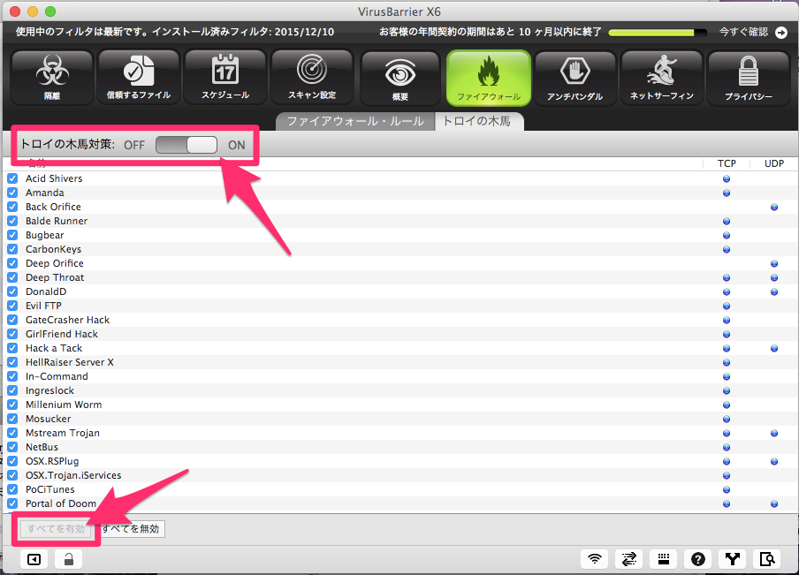Select the トロイの木馬 tab

[478, 121]
